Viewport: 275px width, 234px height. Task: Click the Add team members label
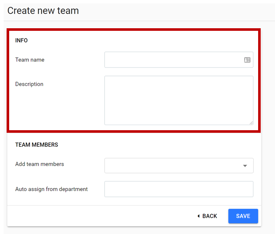tap(40, 164)
